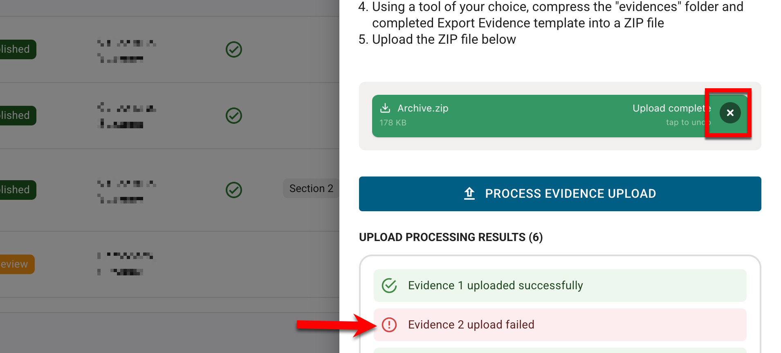Click the green check icon for Evidence 1
This screenshot has height=353, width=781.
coord(389,286)
